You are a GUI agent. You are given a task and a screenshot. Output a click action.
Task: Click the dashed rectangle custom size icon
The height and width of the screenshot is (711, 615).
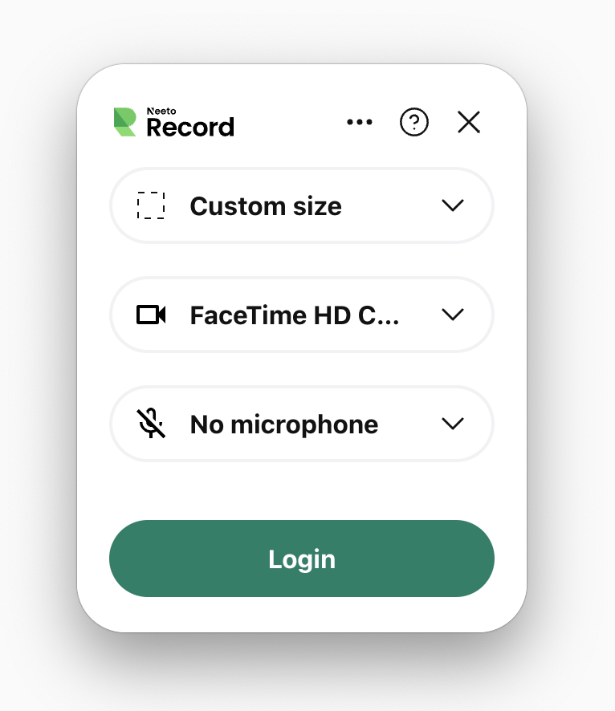click(x=151, y=205)
